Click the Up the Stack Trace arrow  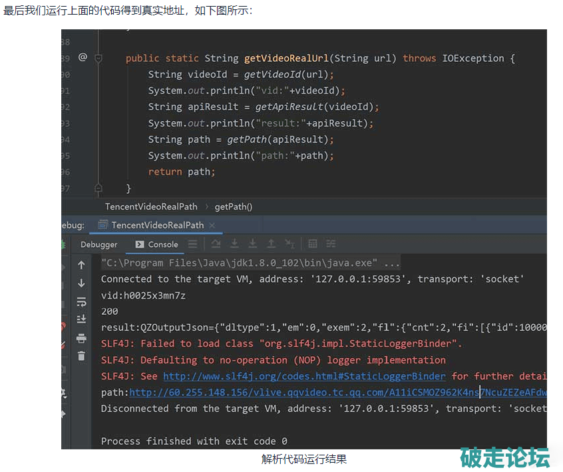(81, 265)
